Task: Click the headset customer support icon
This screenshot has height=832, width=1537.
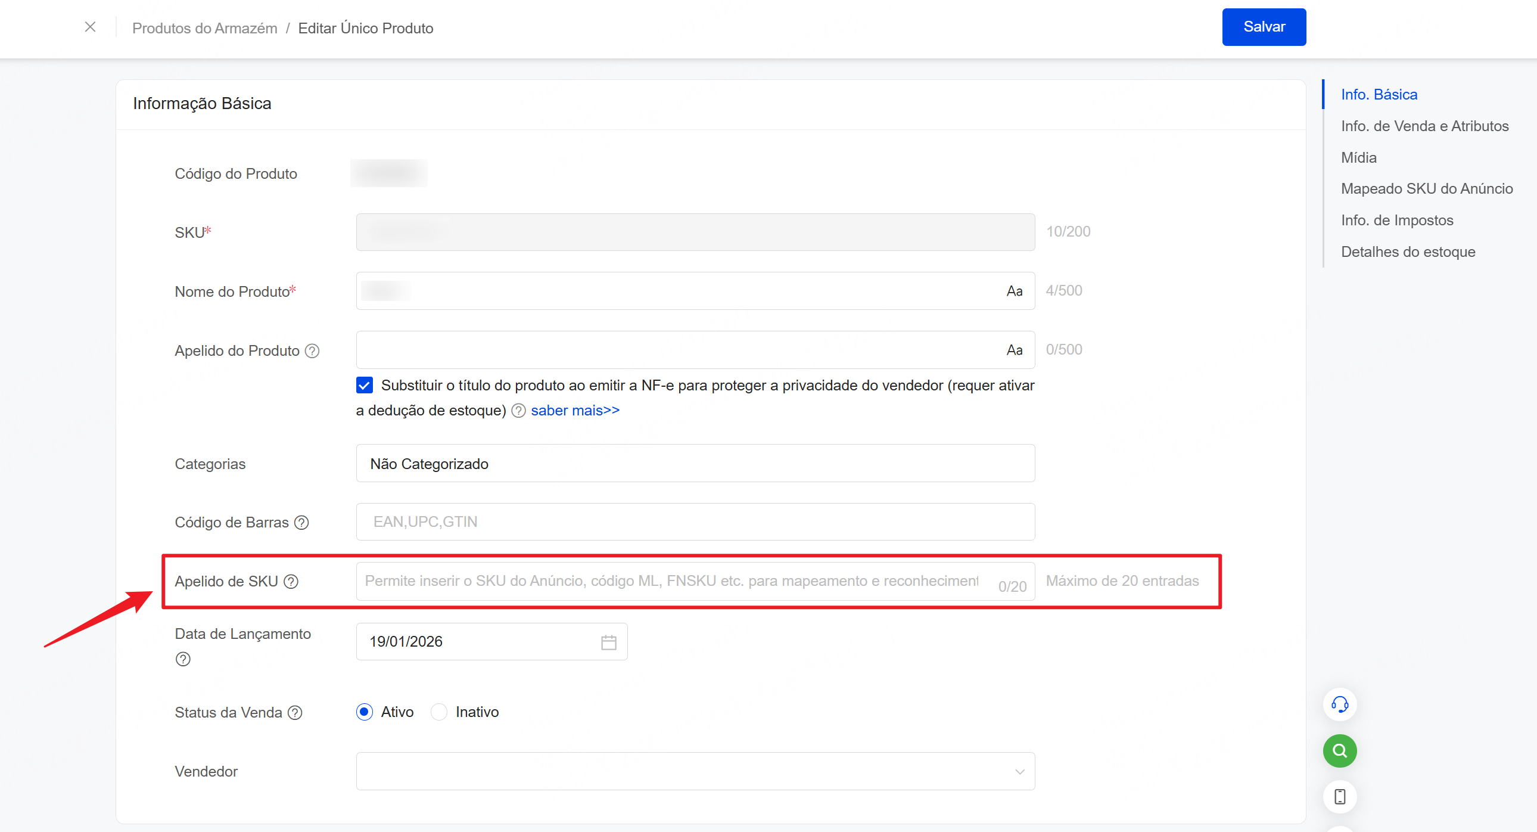Action: [1339, 704]
